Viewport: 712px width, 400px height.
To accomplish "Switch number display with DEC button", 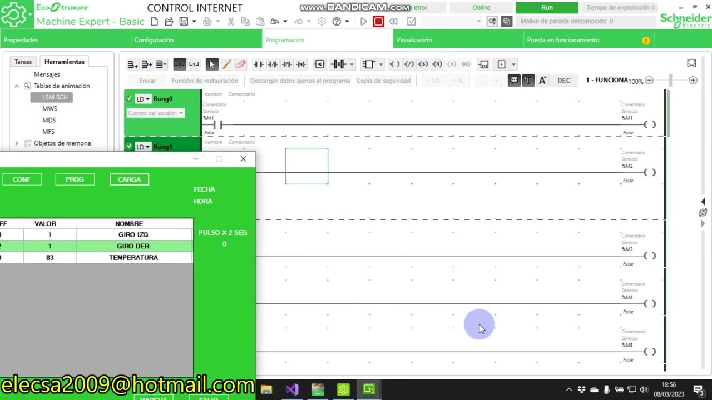I will pyautogui.click(x=564, y=81).
